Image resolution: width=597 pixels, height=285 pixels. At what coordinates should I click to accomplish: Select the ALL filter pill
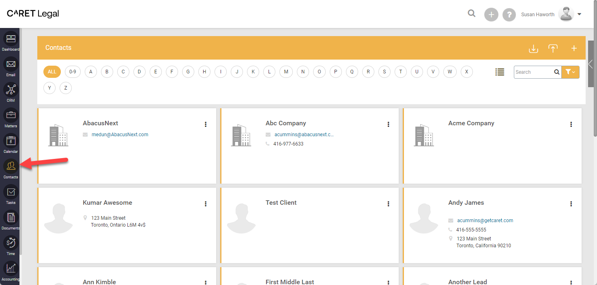tap(52, 72)
